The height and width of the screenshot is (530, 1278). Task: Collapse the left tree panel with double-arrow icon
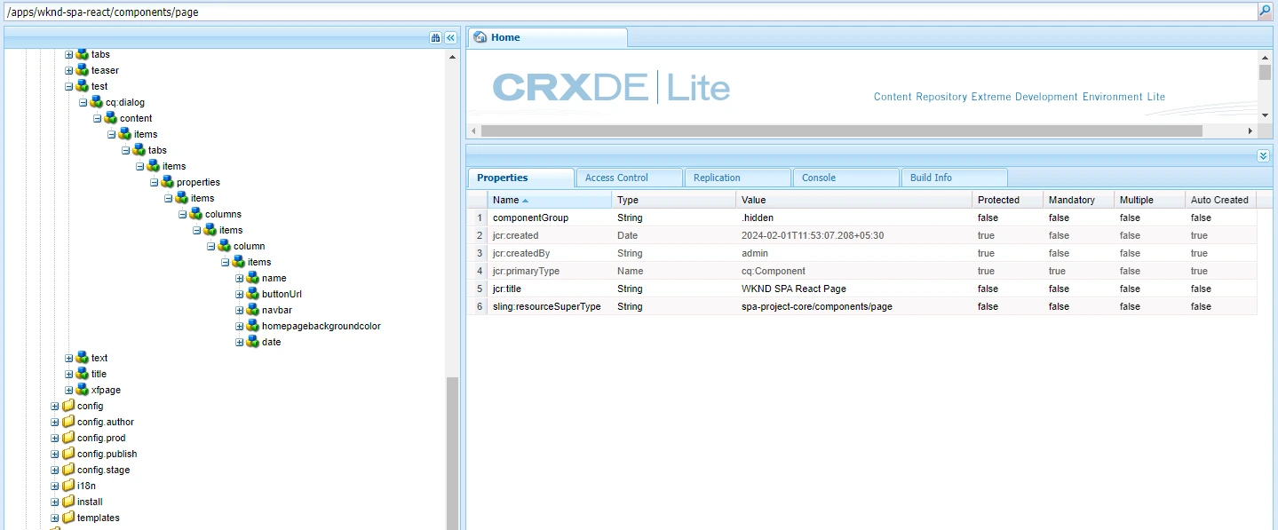click(450, 37)
